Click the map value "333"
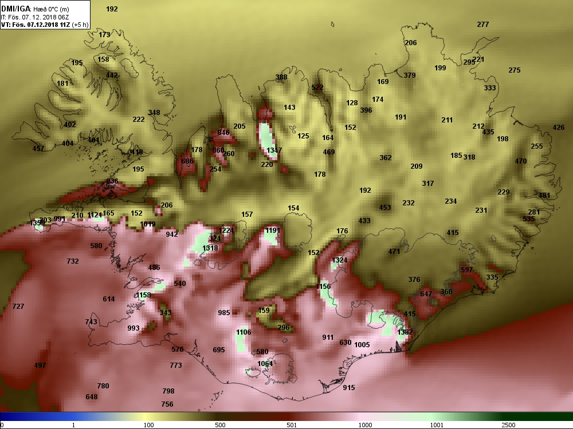This screenshot has width=573, height=429. point(490,88)
